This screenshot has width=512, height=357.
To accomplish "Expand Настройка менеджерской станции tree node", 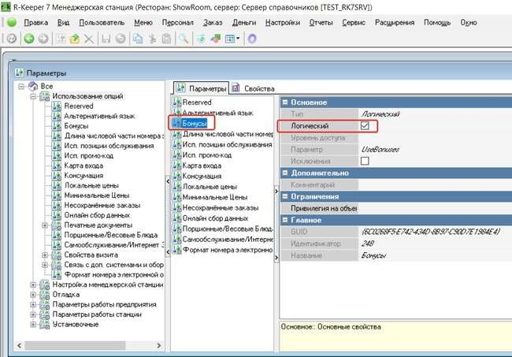I will [33, 284].
